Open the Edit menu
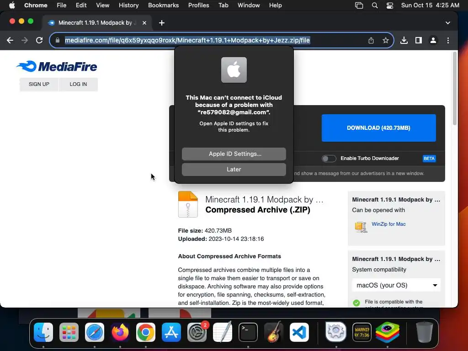The width and height of the screenshot is (468, 351). click(x=81, y=5)
